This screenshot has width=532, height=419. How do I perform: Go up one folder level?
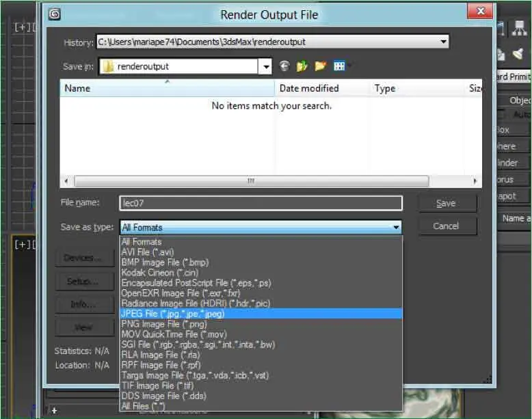[x=302, y=66]
